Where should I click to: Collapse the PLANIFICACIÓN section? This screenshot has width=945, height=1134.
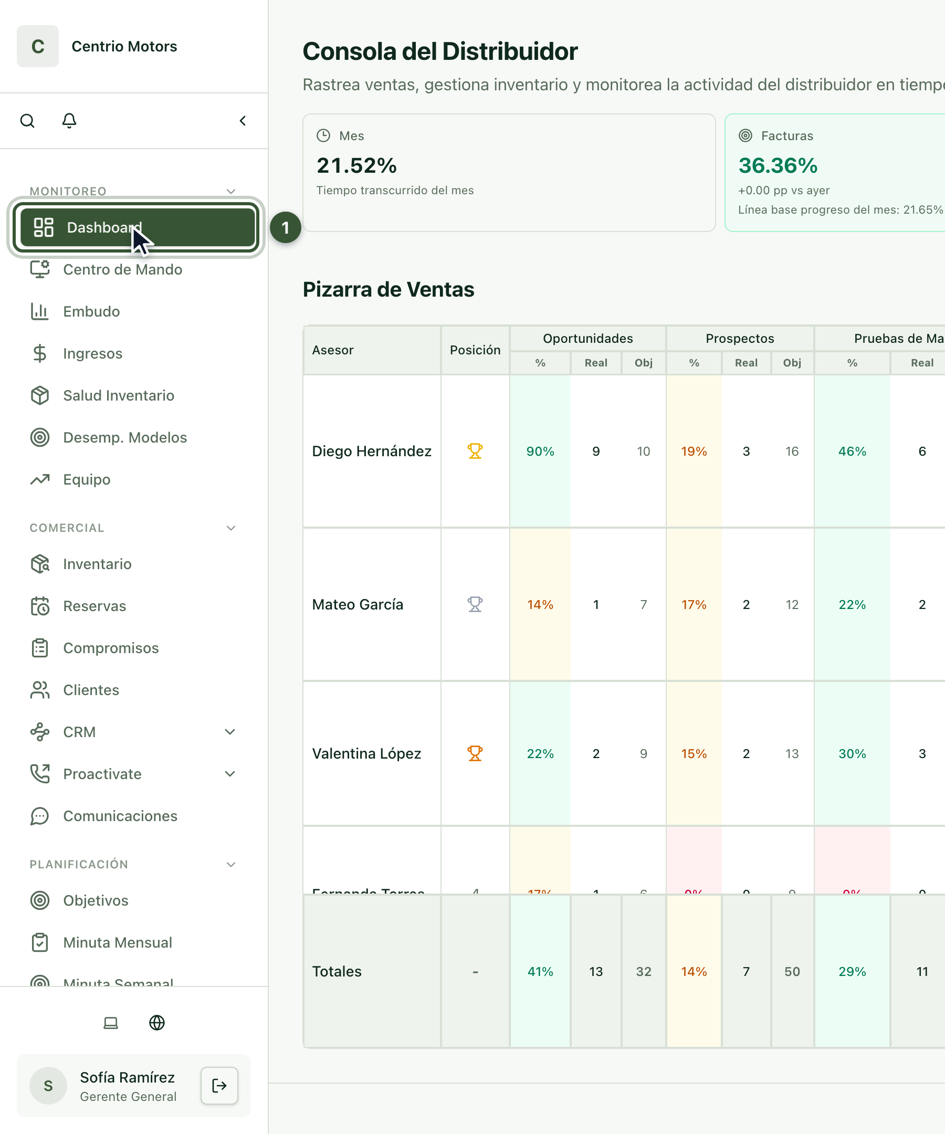pos(231,865)
